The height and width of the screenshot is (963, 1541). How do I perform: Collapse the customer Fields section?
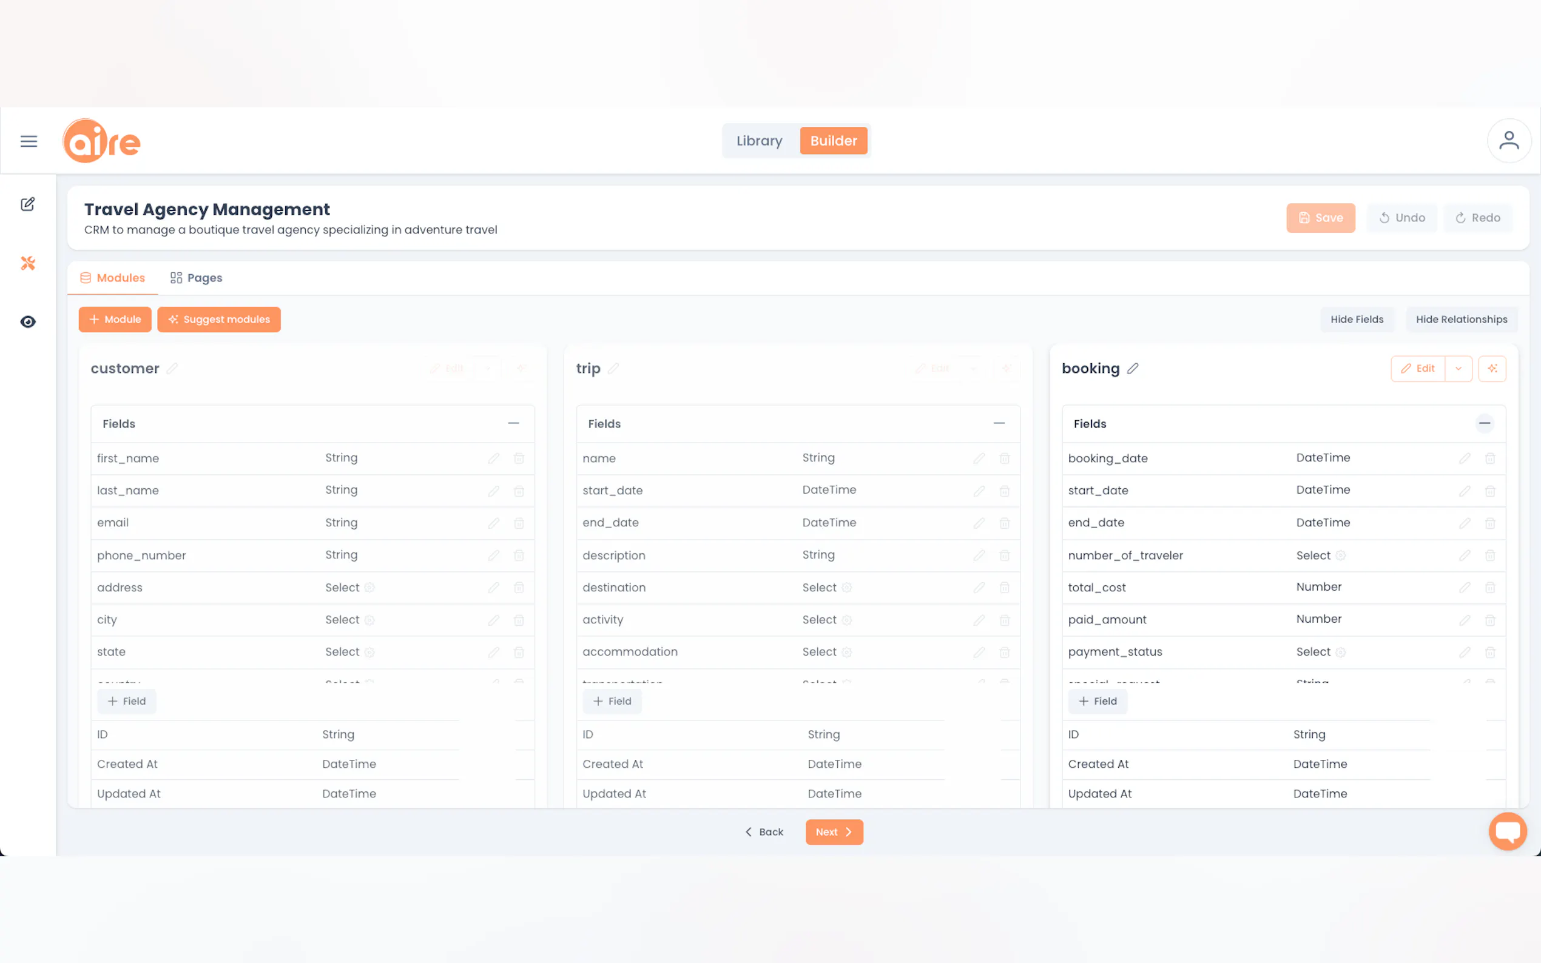tap(513, 423)
